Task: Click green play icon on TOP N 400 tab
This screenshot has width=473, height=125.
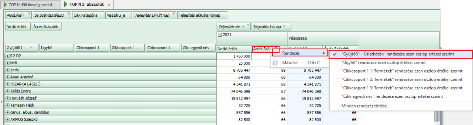Action: (5, 5)
